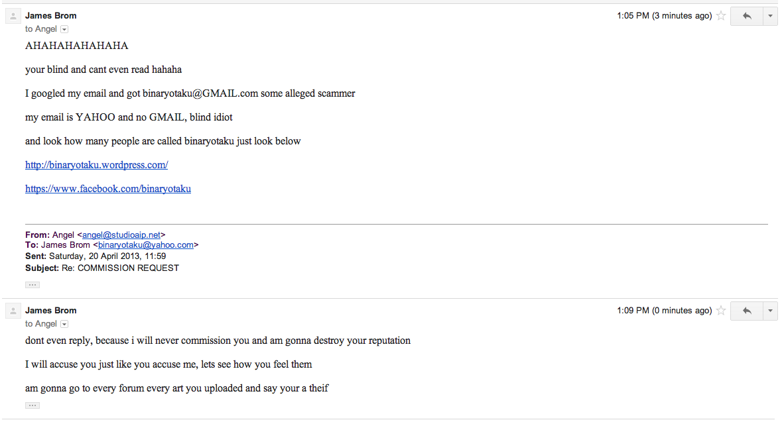Star the 1:05 PM message
Viewport: 784px width, 424px height.
pos(721,16)
